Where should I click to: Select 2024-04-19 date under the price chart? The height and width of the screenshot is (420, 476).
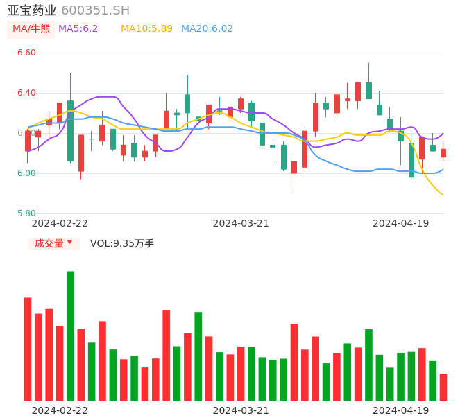(400, 223)
